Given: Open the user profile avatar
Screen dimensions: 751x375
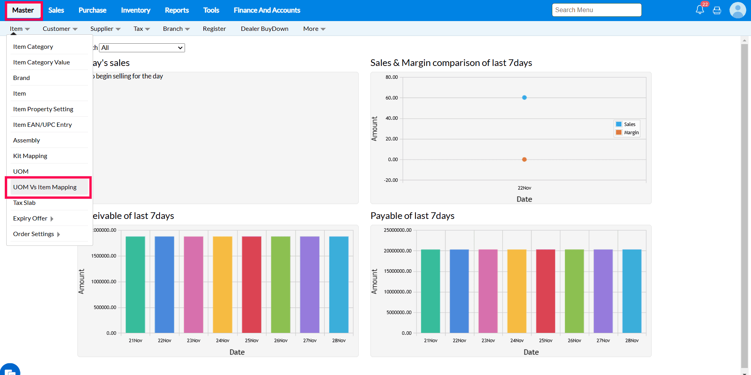Looking at the screenshot, I should [x=737, y=10].
